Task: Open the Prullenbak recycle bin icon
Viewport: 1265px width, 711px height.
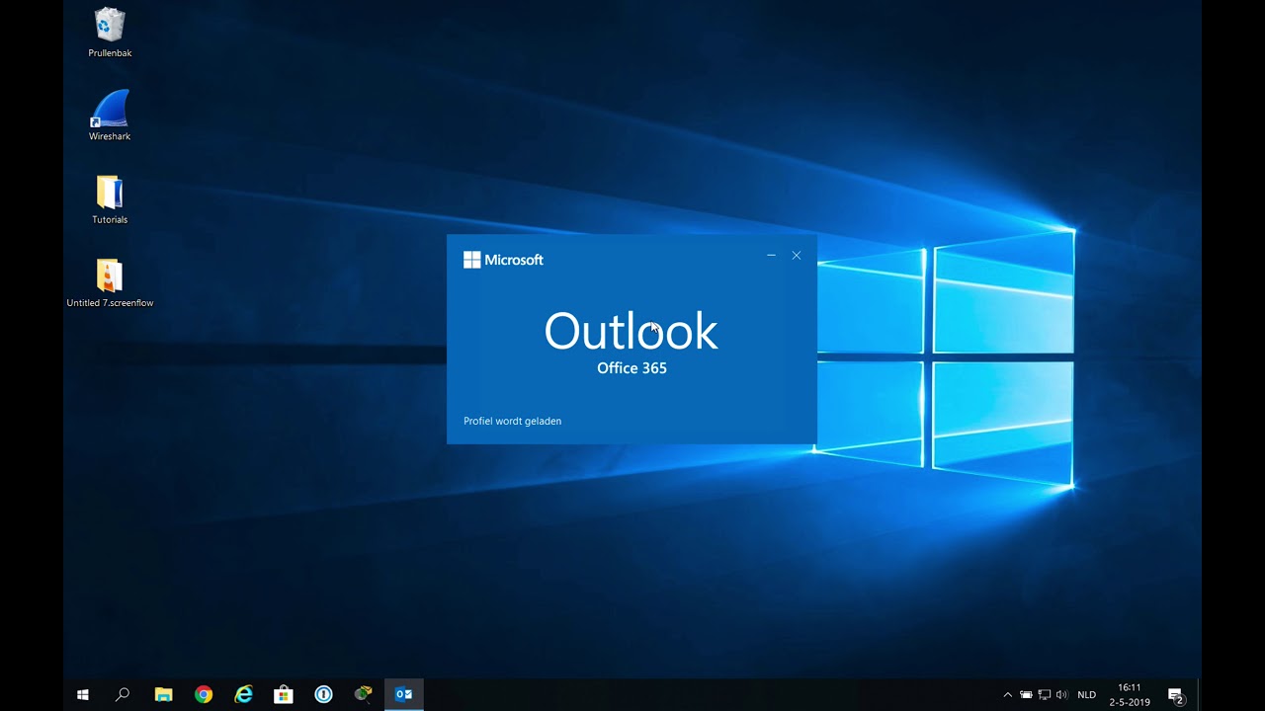Action: [x=110, y=32]
